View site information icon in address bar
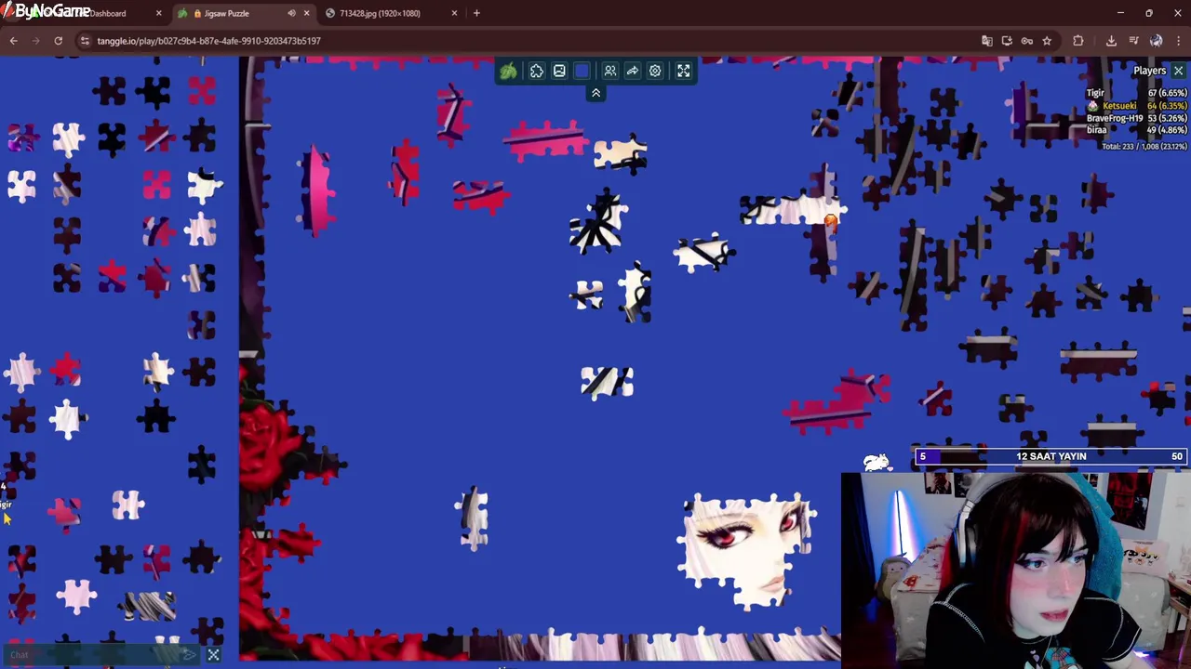 point(85,41)
